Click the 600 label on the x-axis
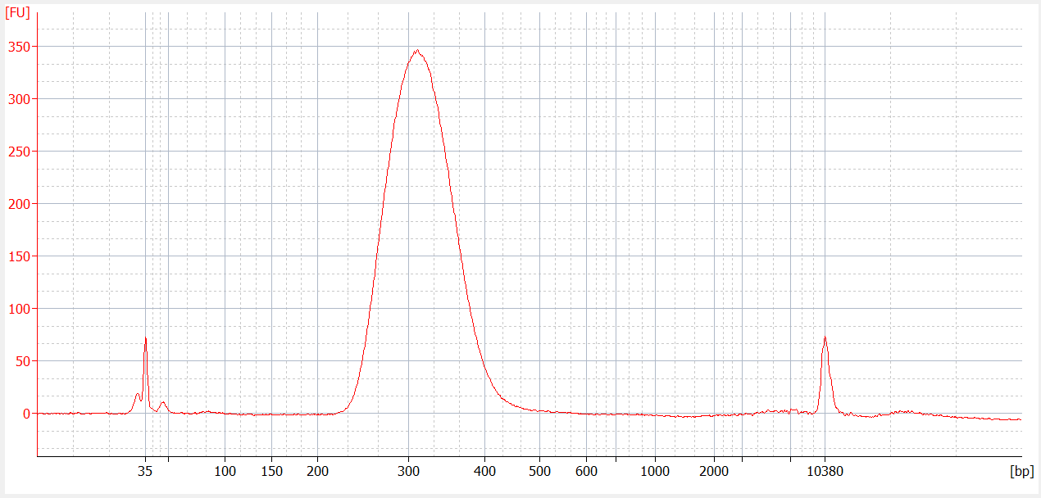This screenshot has height=498, width=1041. [586, 471]
